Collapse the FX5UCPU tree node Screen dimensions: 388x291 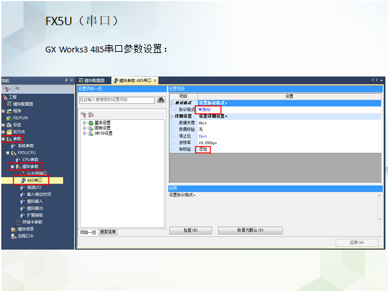pyautogui.click(x=8, y=153)
